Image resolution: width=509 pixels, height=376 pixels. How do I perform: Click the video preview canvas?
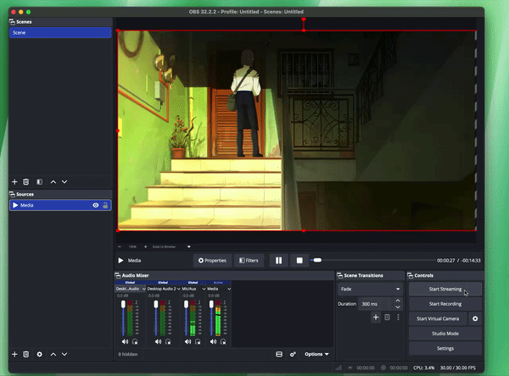[x=297, y=130]
